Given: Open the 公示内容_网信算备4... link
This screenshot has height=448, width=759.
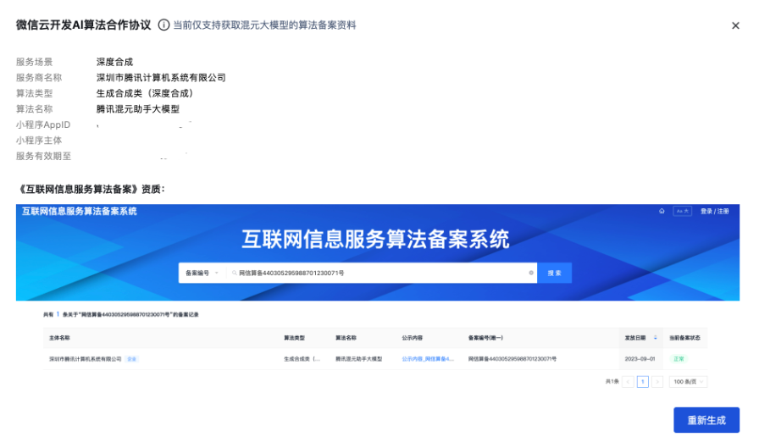Looking at the screenshot, I should [428, 359].
